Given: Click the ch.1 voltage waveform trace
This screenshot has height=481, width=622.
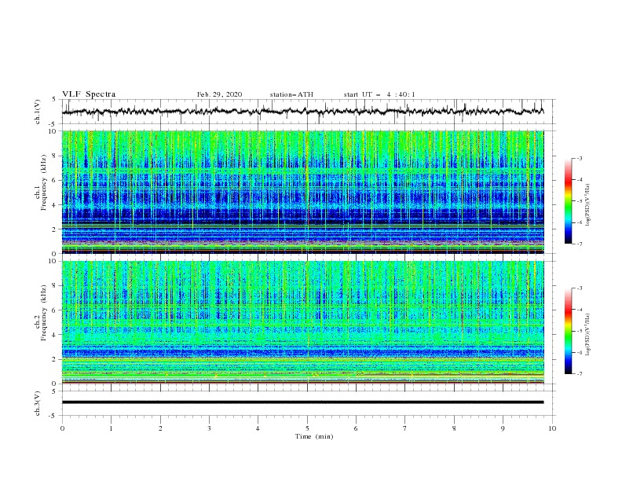Looking at the screenshot, I should [x=302, y=112].
